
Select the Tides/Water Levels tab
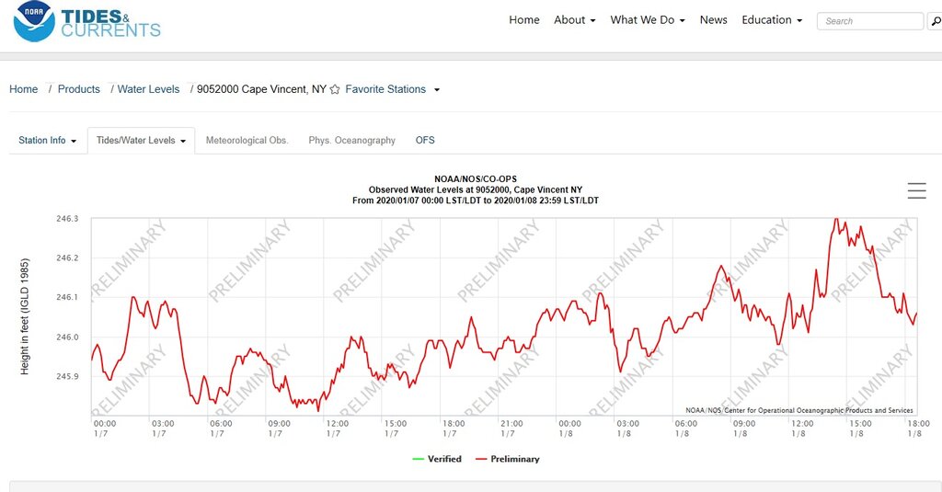(x=141, y=141)
